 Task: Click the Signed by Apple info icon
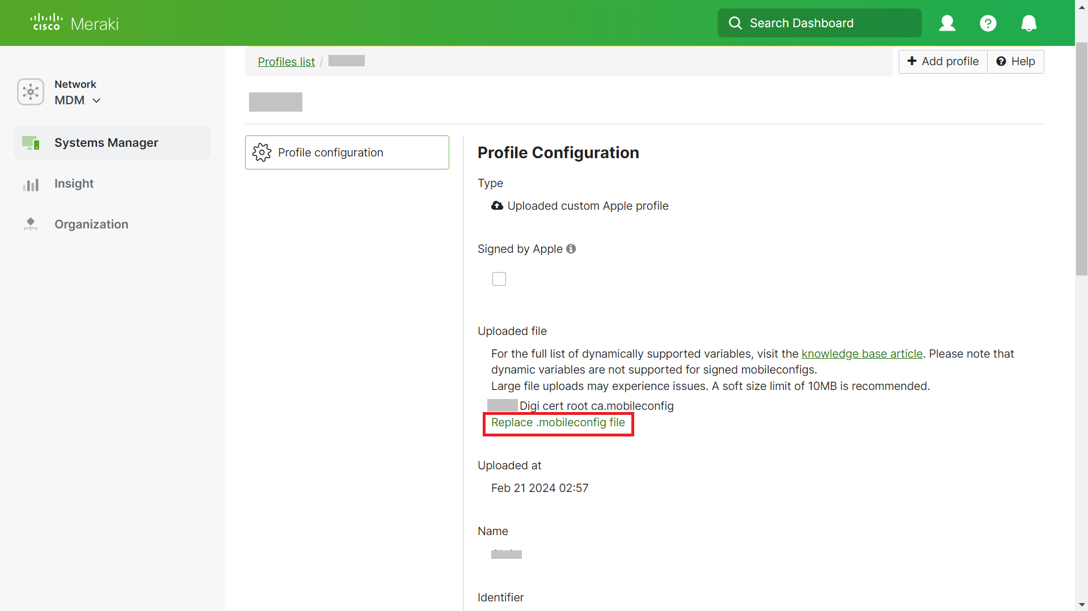tap(571, 249)
